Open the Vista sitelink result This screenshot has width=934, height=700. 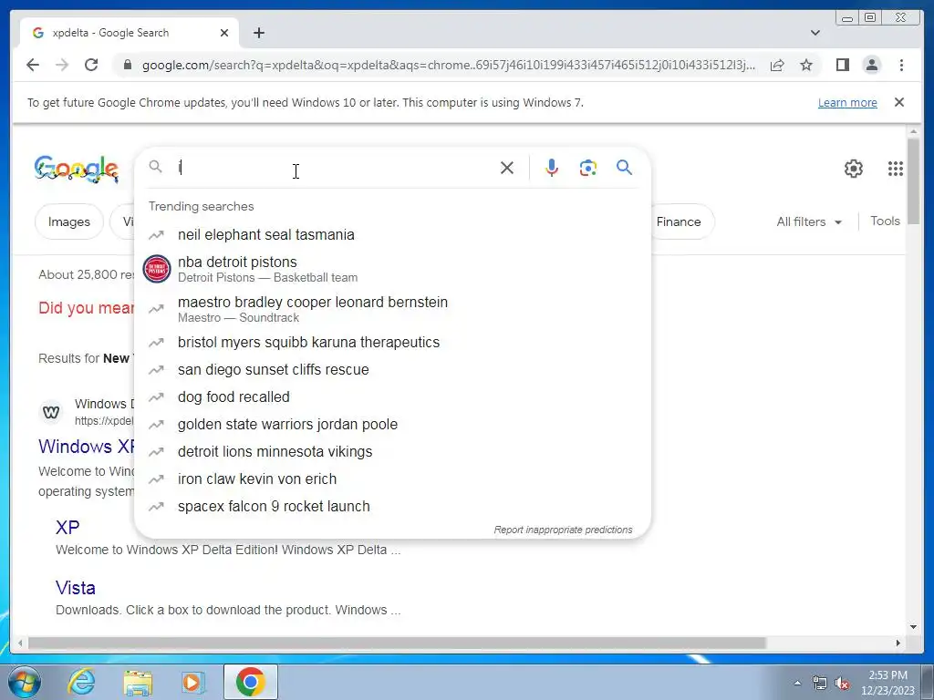click(x=76, y=588)
